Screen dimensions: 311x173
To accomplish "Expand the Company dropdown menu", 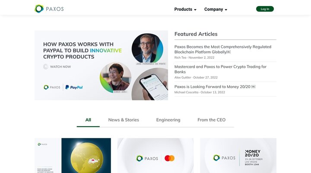I will 216,9.
